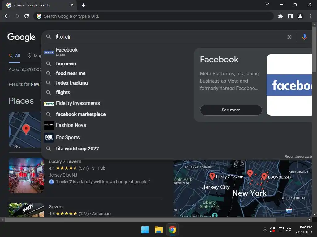Open the volume speaker tray icon
This screenshot has width=317, height=237.
coord(289,230)
